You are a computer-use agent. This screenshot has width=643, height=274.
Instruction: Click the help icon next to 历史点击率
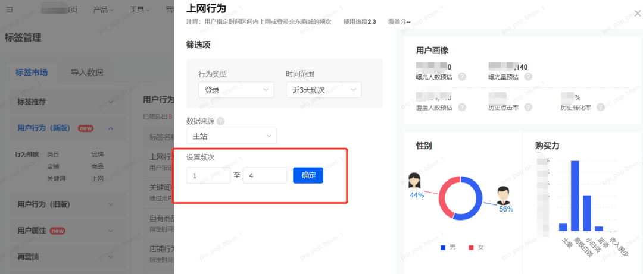click(x=528, y=108)
